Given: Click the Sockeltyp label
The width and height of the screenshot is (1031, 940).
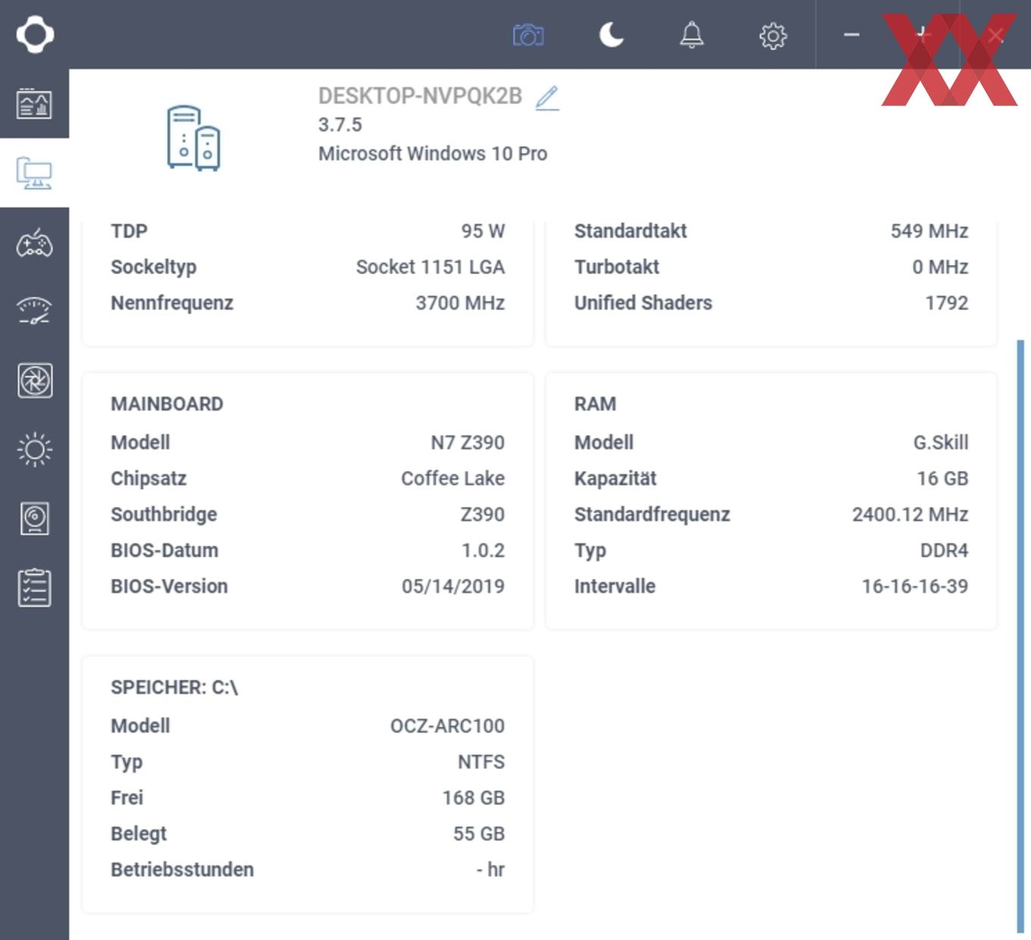Looking at the screenshot, I should click(x=154, y=267).
